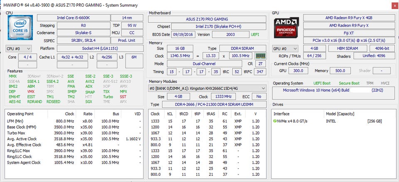This screenshot has width=399, height=182.
Task: Click the red VMX feature flag
Action: coord(31,92)
